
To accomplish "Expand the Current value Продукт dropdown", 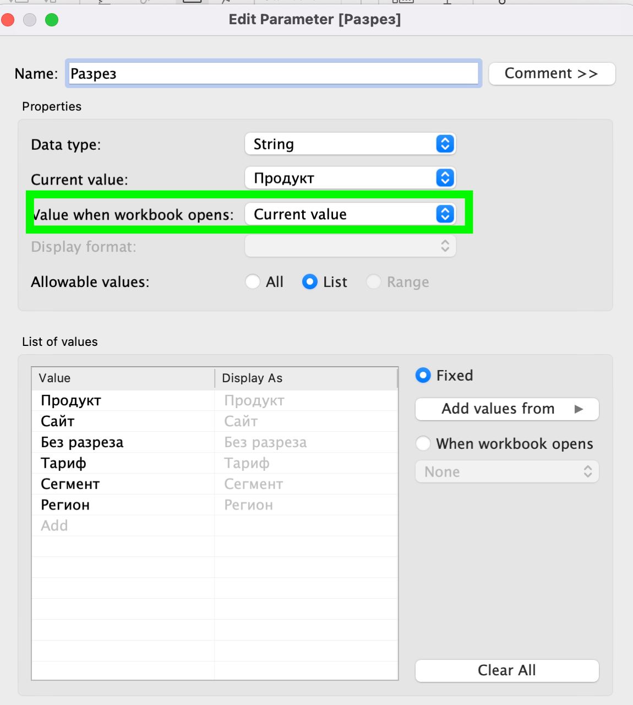I will tap(350, 178).
